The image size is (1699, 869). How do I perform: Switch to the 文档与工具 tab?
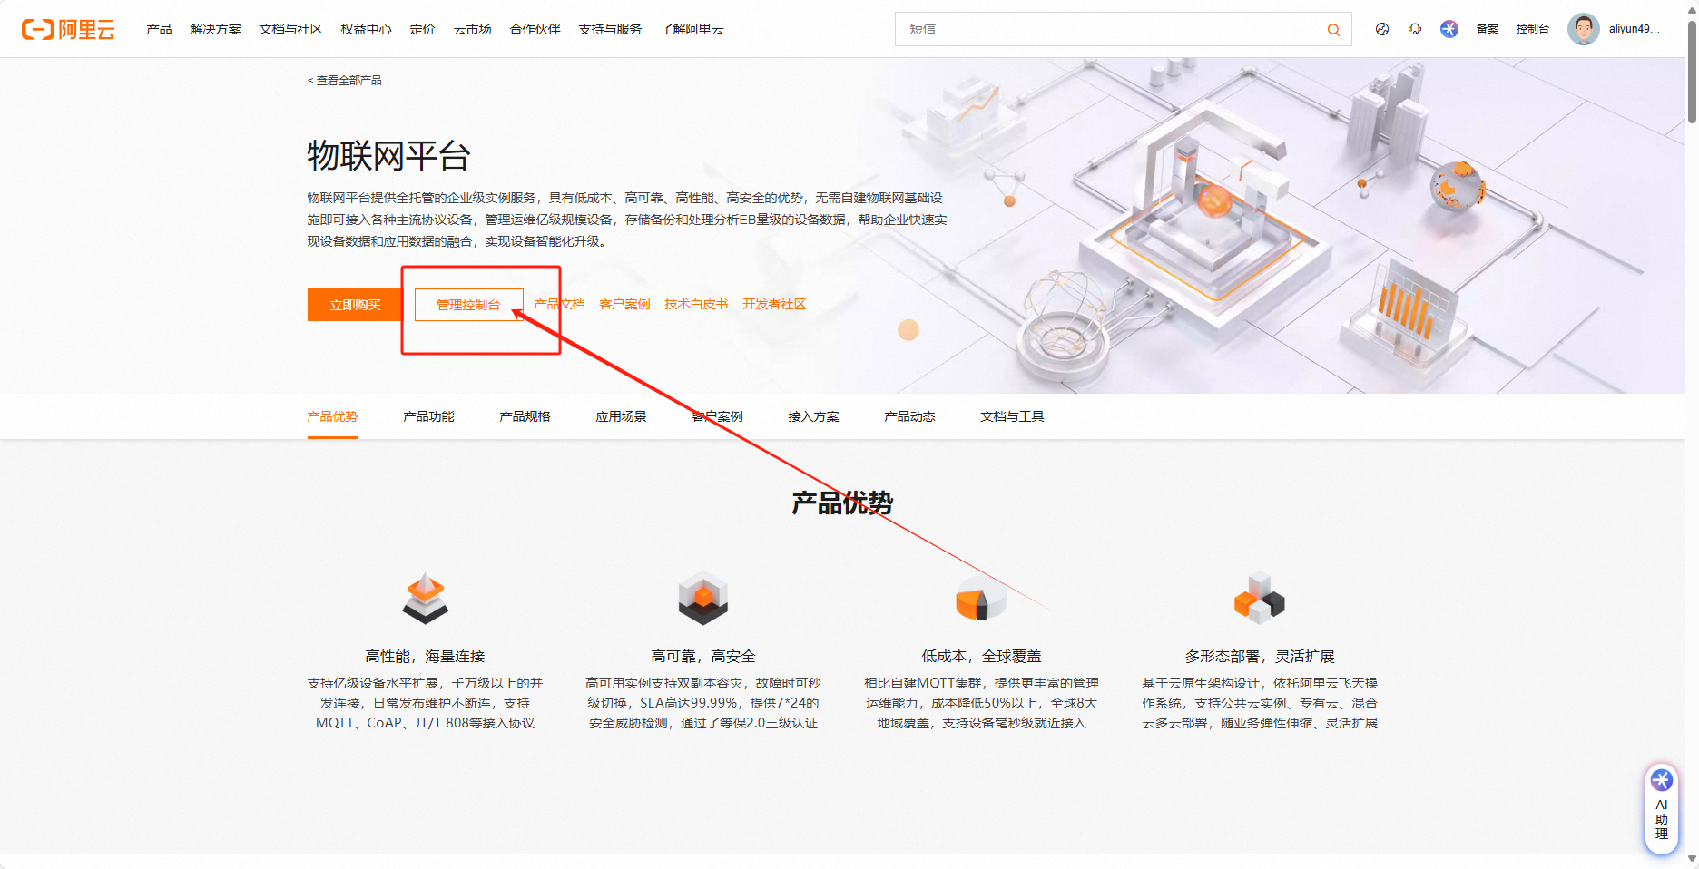click(1013, 416)
